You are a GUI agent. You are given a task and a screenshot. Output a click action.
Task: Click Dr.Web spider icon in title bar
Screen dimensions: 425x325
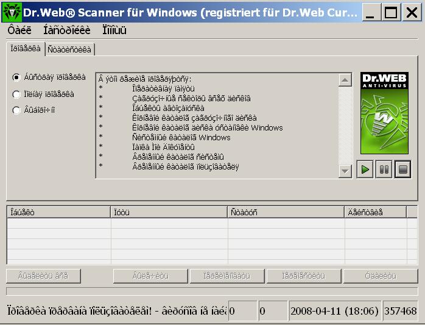pos(12,12)
